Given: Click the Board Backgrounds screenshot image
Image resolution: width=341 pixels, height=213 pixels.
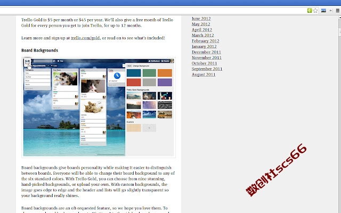Looking at the screenshot, I should 99,108.
